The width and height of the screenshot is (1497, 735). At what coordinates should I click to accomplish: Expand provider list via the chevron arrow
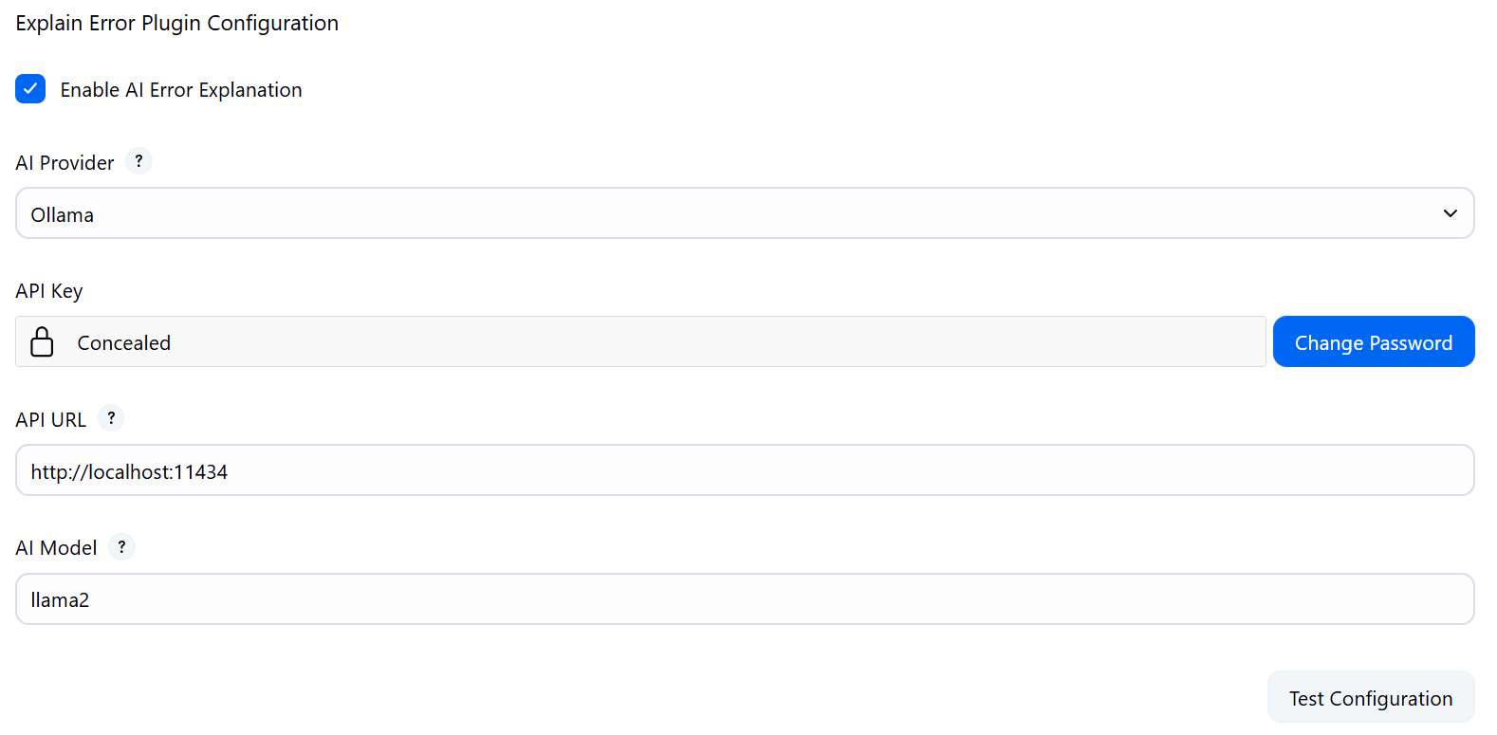click(1450, 213)
